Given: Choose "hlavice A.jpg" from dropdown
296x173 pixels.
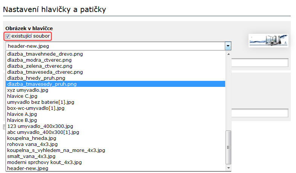Looking at the screenshot, I should (x=22, y=114).
